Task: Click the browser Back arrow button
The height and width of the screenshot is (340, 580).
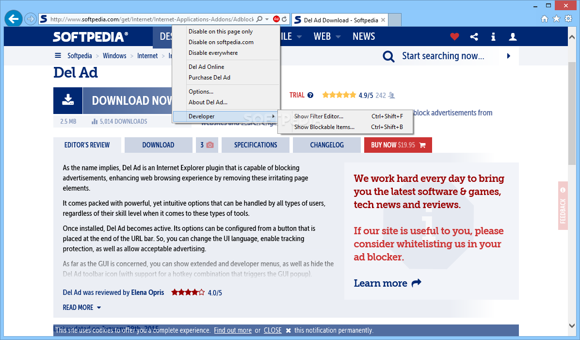Action: point(14,18)
